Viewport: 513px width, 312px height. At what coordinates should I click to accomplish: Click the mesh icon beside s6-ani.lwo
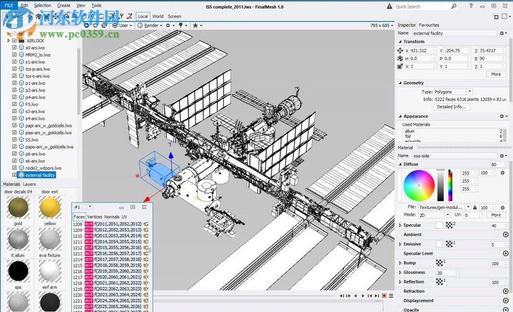(21, 161)
